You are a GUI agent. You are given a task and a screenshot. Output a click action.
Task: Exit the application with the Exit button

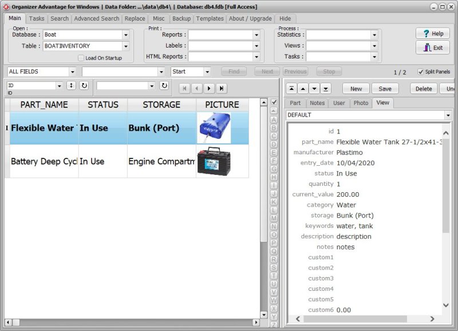[x=433, y=48]
